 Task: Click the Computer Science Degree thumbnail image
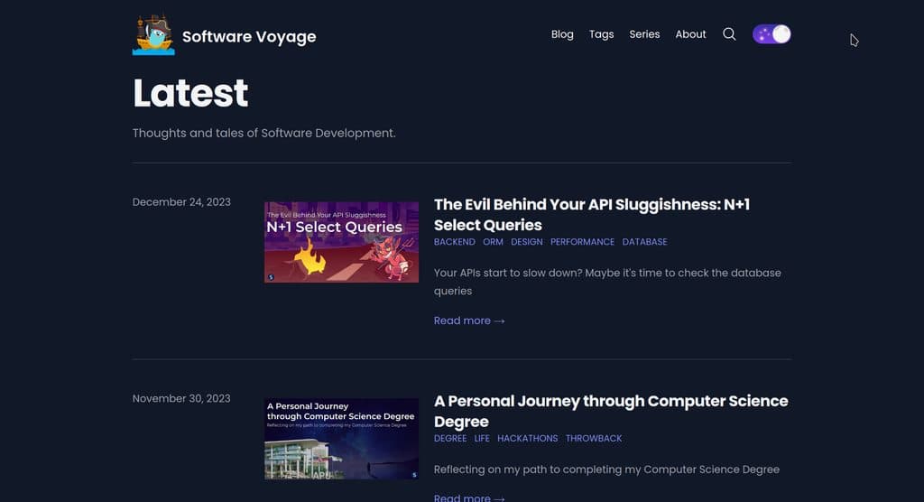pyautogui.click(x=341, y=439)
